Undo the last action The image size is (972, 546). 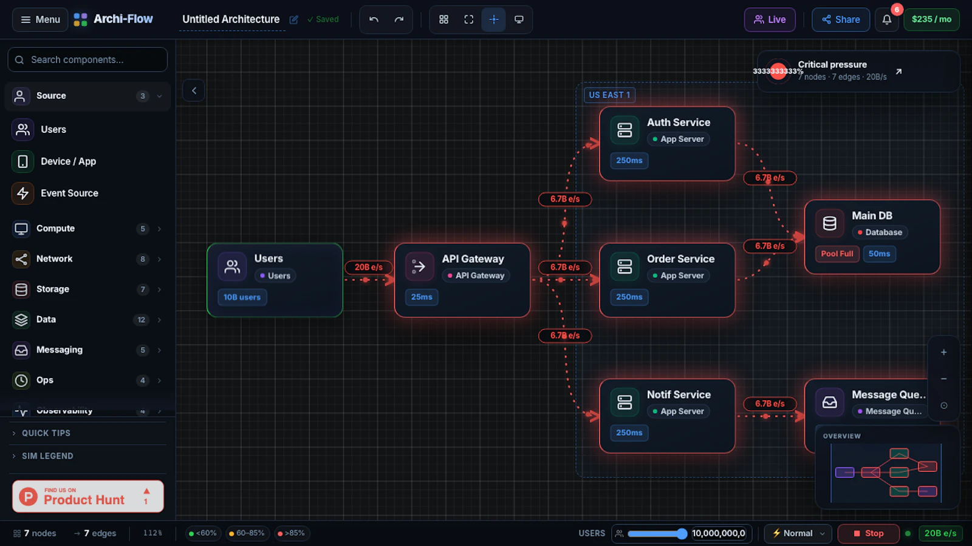click(374, 19)
